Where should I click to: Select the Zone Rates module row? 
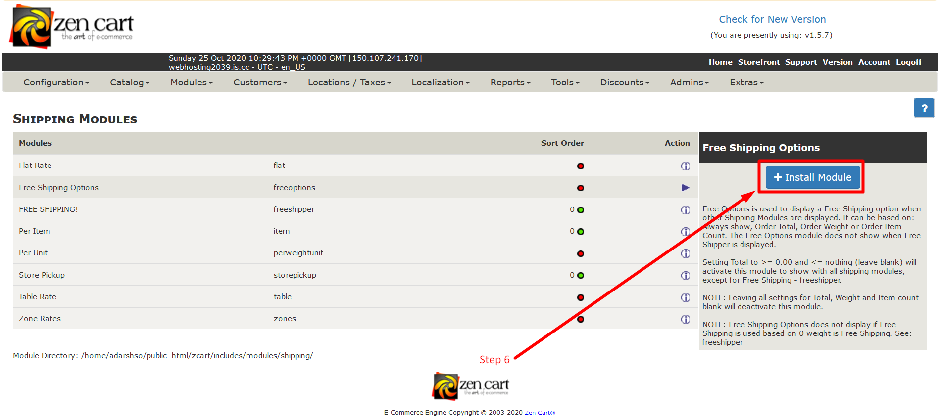[x=355, y=319]
